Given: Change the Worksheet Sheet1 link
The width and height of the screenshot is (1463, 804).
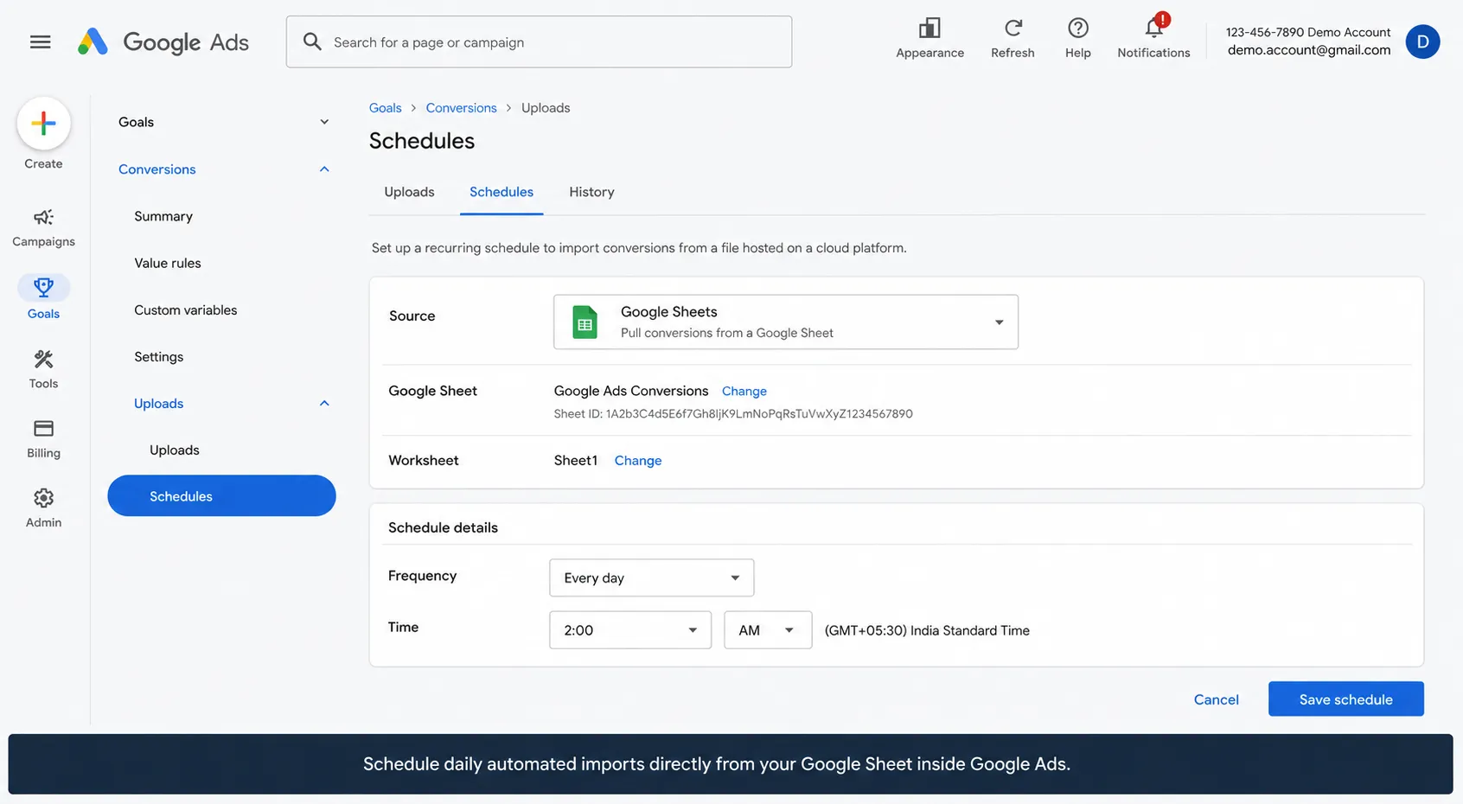Looking at the screenshot, I should 638,461.
